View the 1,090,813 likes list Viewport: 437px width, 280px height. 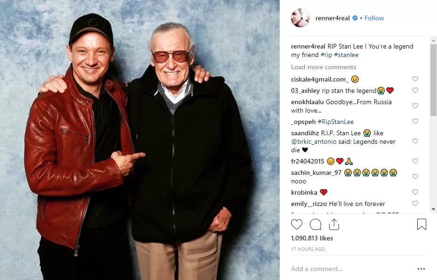point(312,239)
